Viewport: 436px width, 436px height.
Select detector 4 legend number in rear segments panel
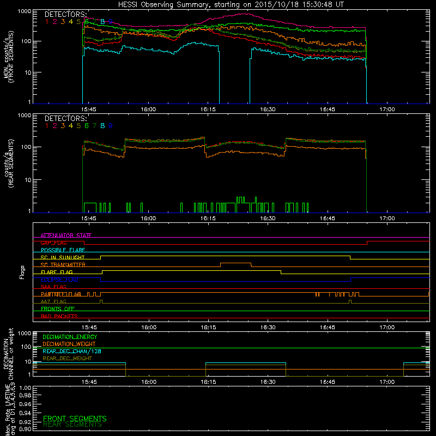point(71,126)
